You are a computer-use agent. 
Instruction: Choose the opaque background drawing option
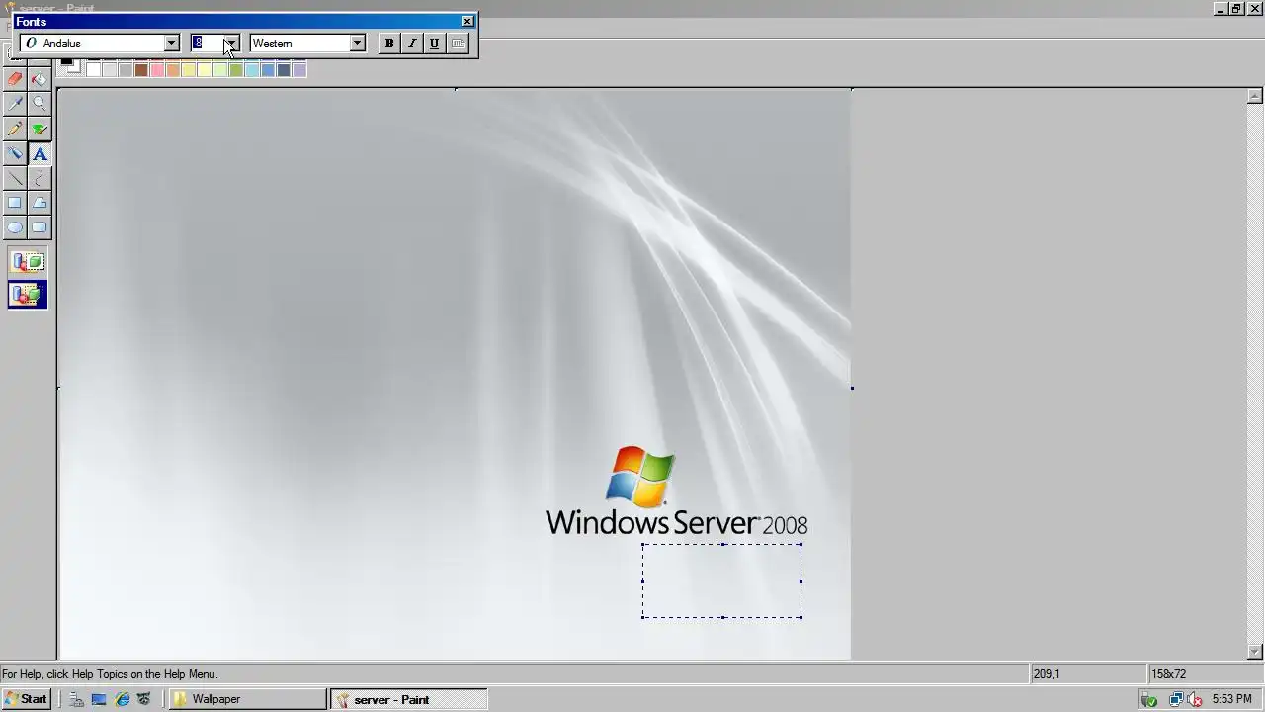pos(28,262)
